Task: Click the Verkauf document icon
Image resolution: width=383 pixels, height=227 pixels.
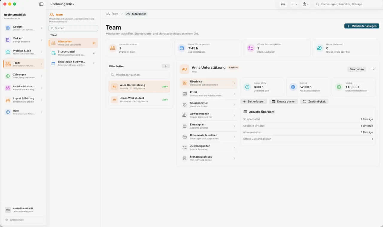Action: coord(8,40)
